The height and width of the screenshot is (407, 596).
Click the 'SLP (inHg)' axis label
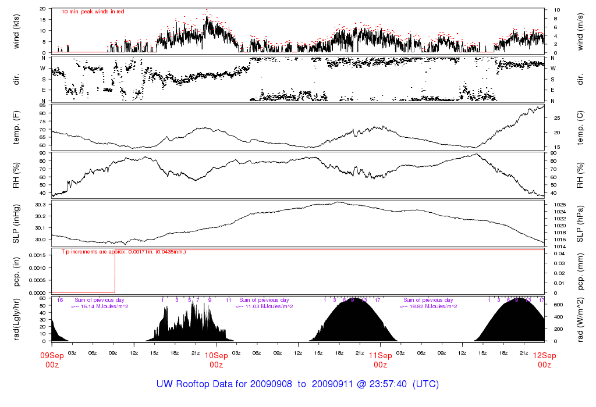16,224
